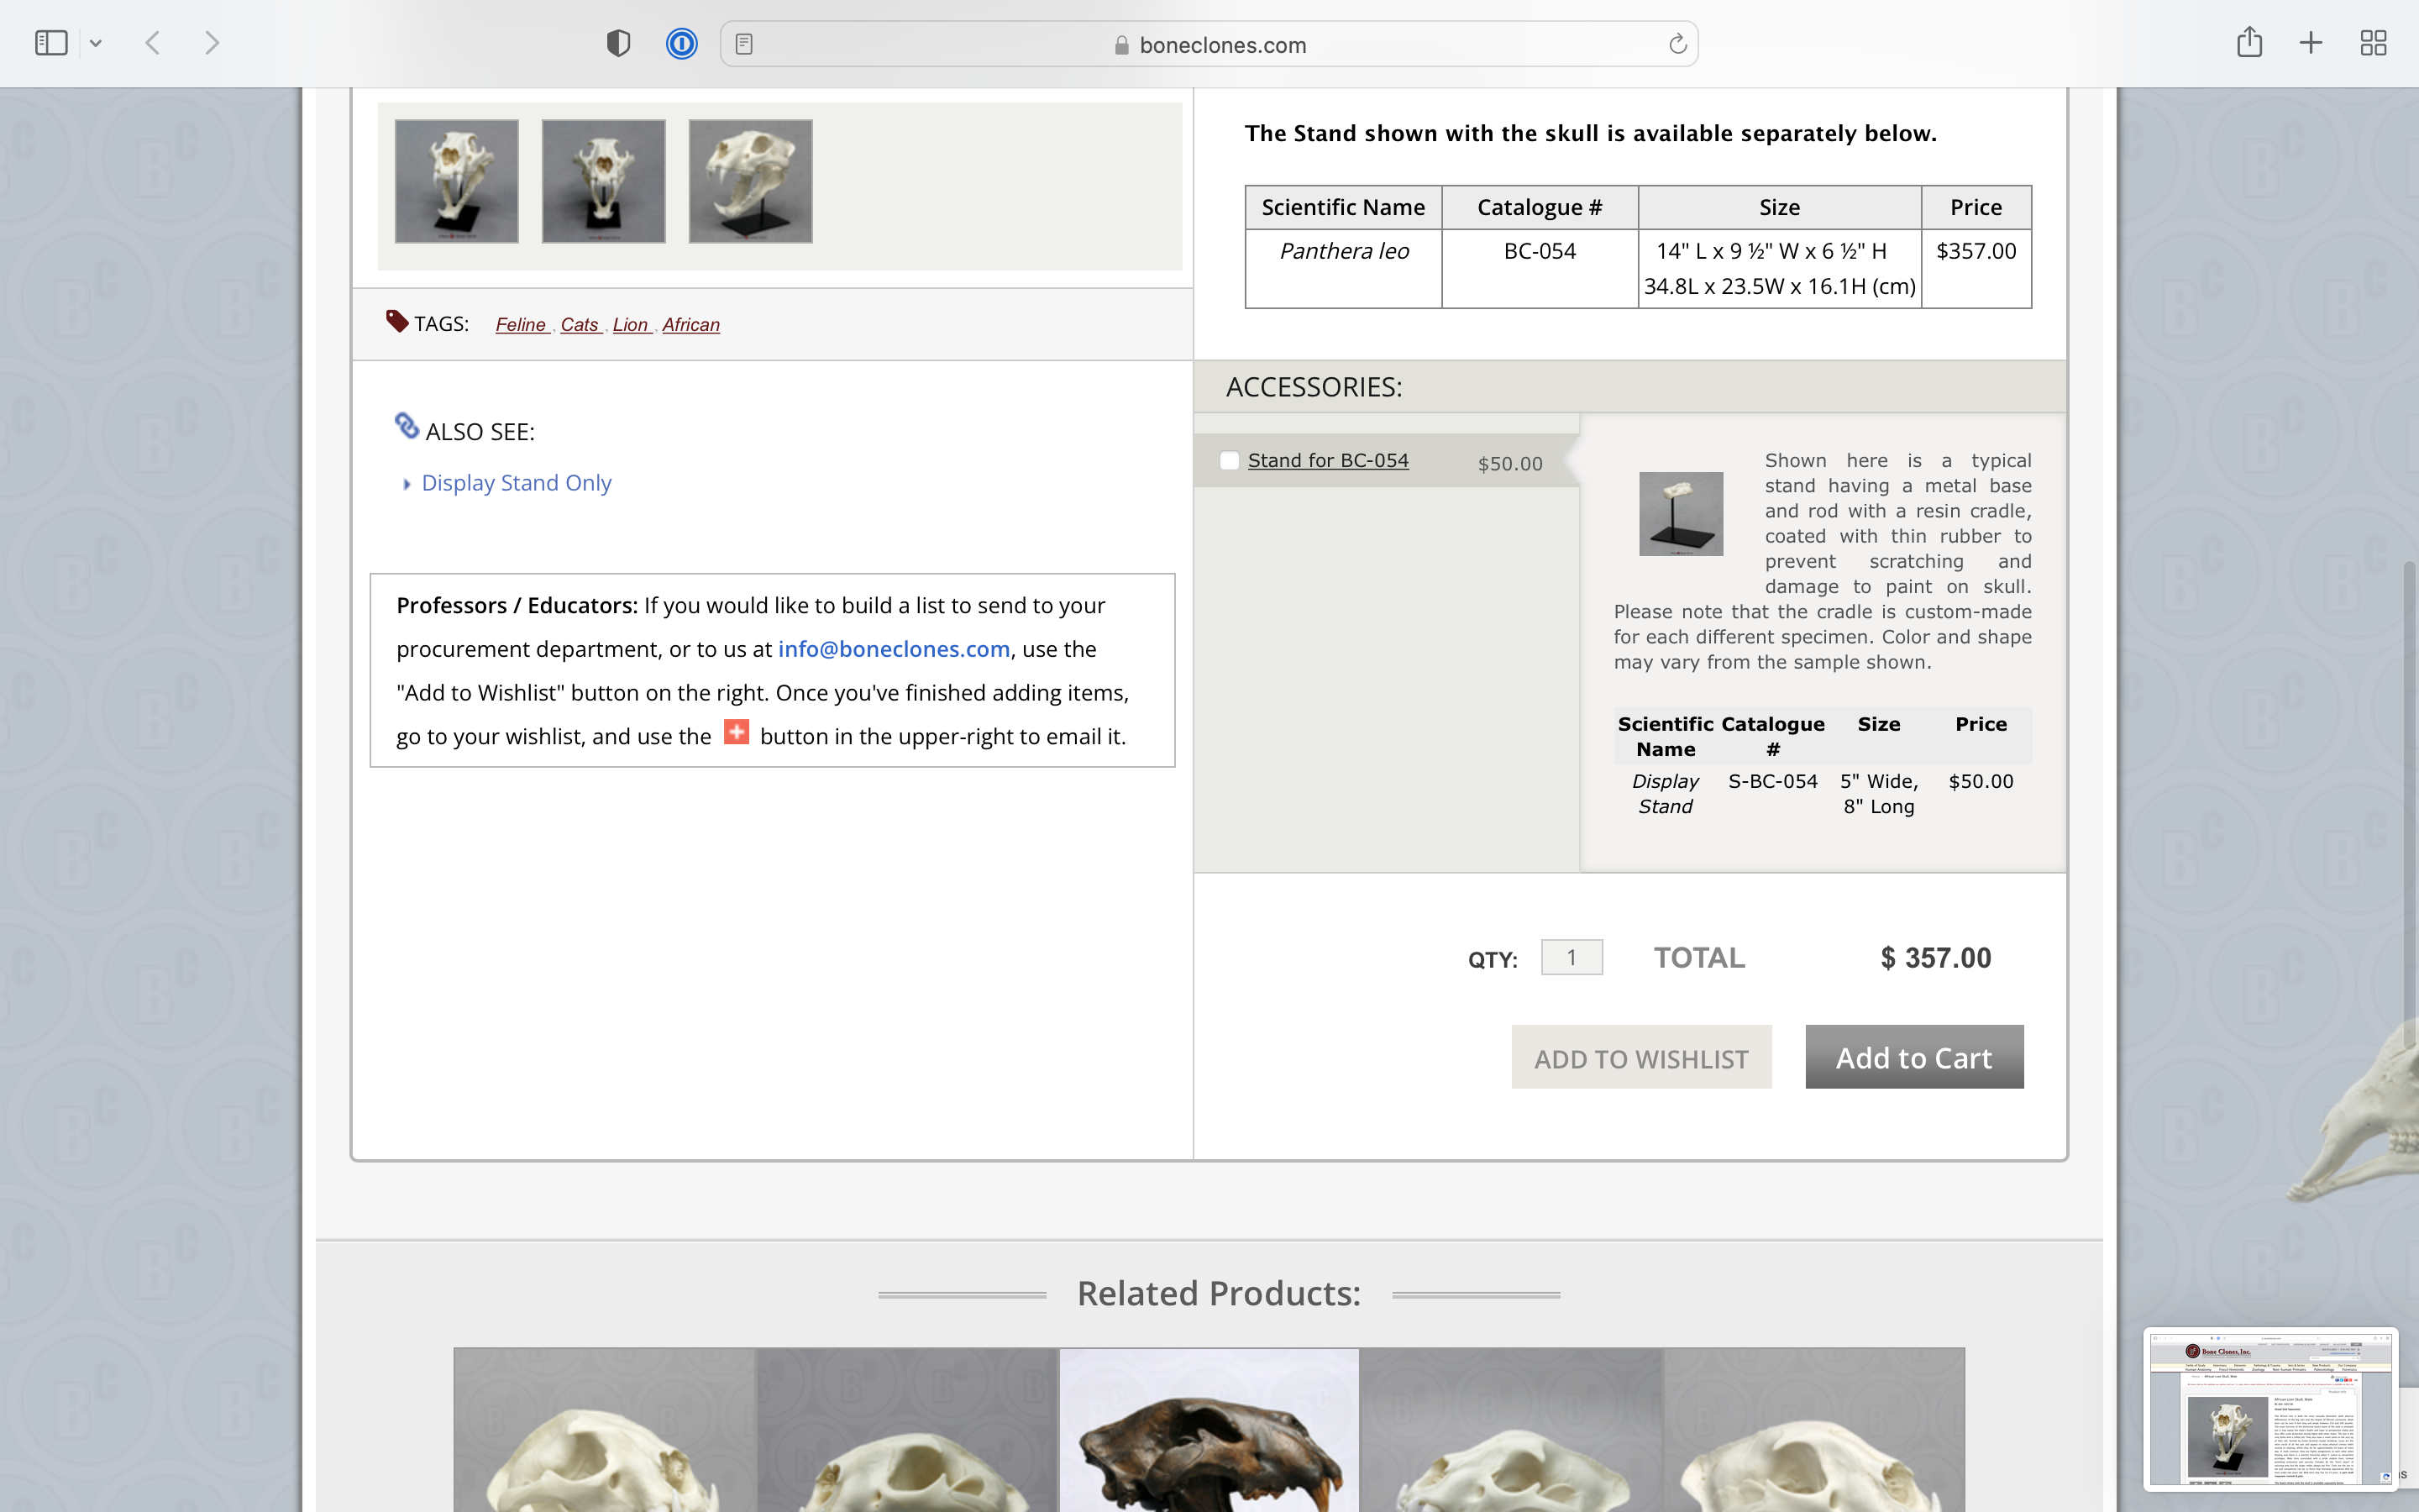The width and height of the screenshot is (2419, 1512).
Task: Open the Share icon menu
Action: (2249, 42)
